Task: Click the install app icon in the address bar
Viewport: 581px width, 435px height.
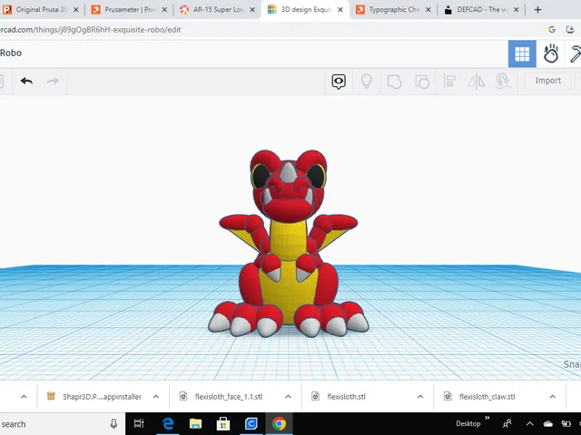Action: [x=570, y=30]
